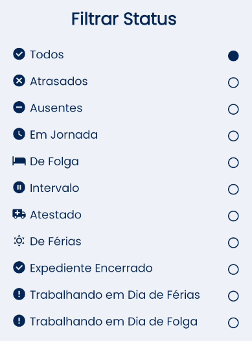
Task: Click the minus circle icon for Ausentes
Action: tap(19, 107)
